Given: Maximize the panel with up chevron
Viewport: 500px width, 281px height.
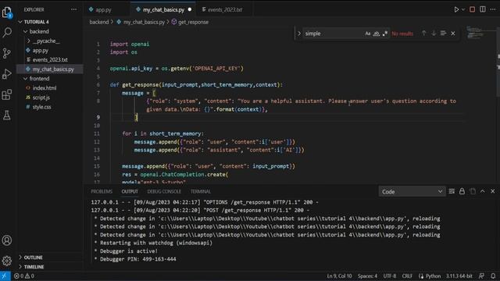Looking at the screenshot, I should (483, 191).
